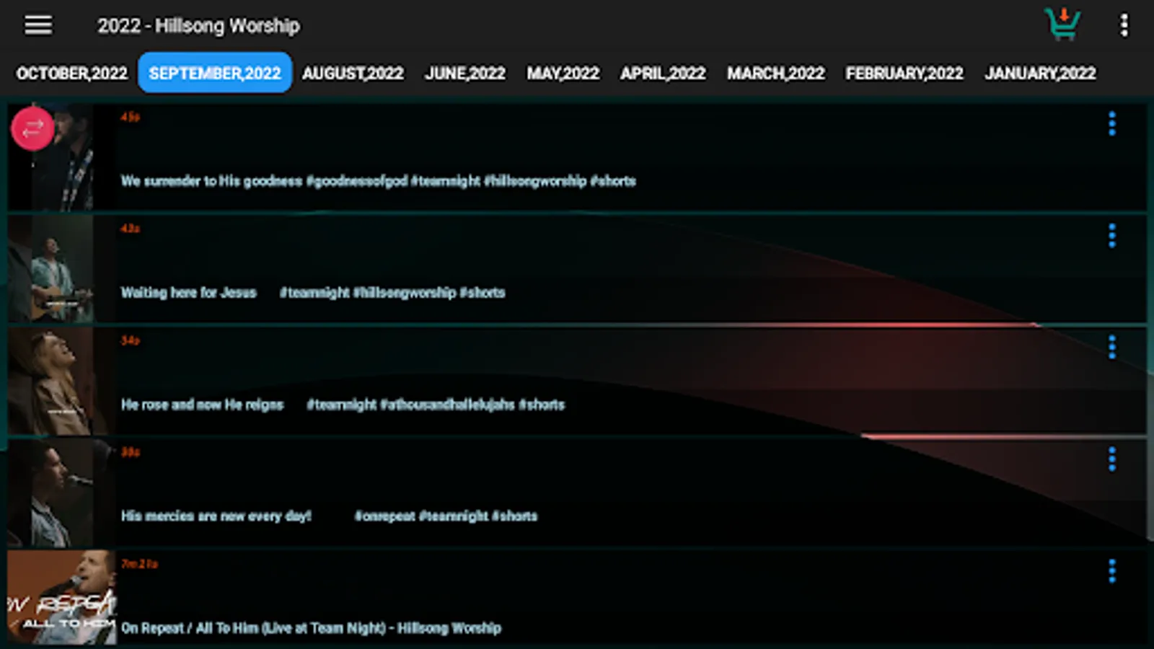The width and height of the screenshot is (1154, 649).
Task: Open the overflow menu in the top bar
Action: 1123,25
